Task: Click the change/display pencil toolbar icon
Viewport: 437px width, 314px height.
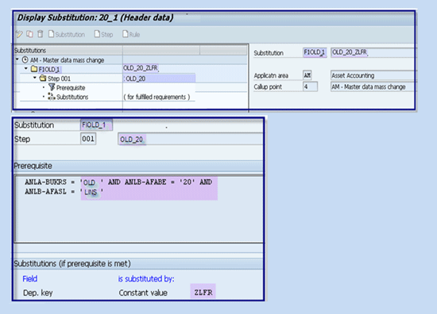Action: point(19,34)
